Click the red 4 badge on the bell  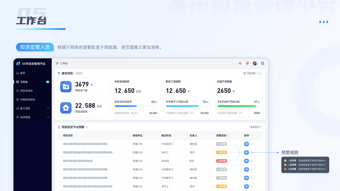(x=248, y=62)
